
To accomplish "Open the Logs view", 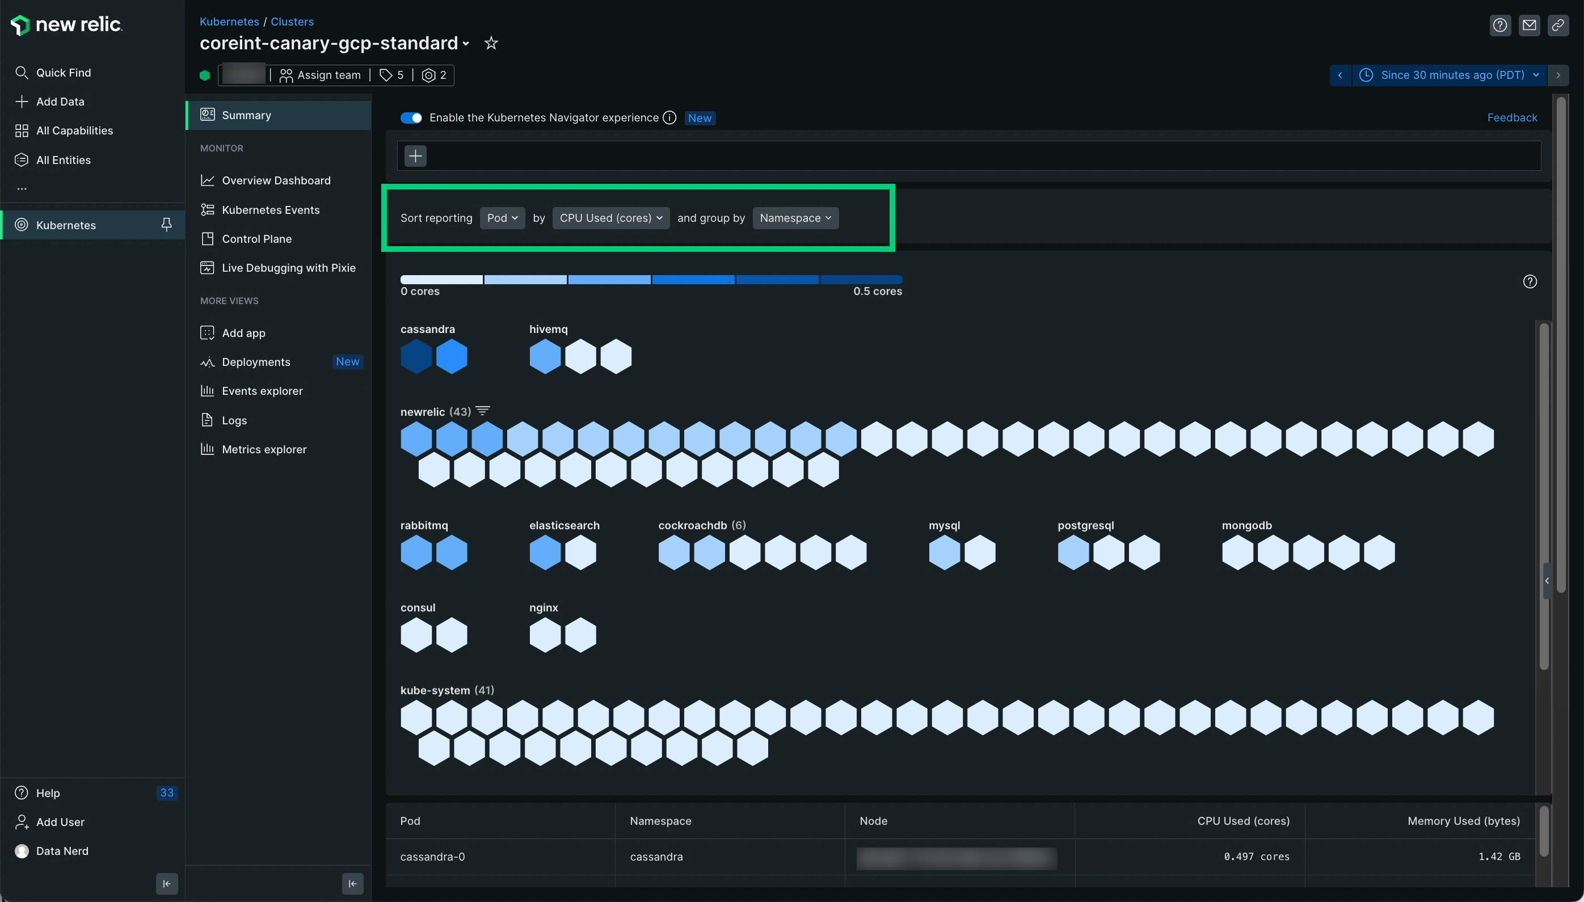I will (234, 420).
